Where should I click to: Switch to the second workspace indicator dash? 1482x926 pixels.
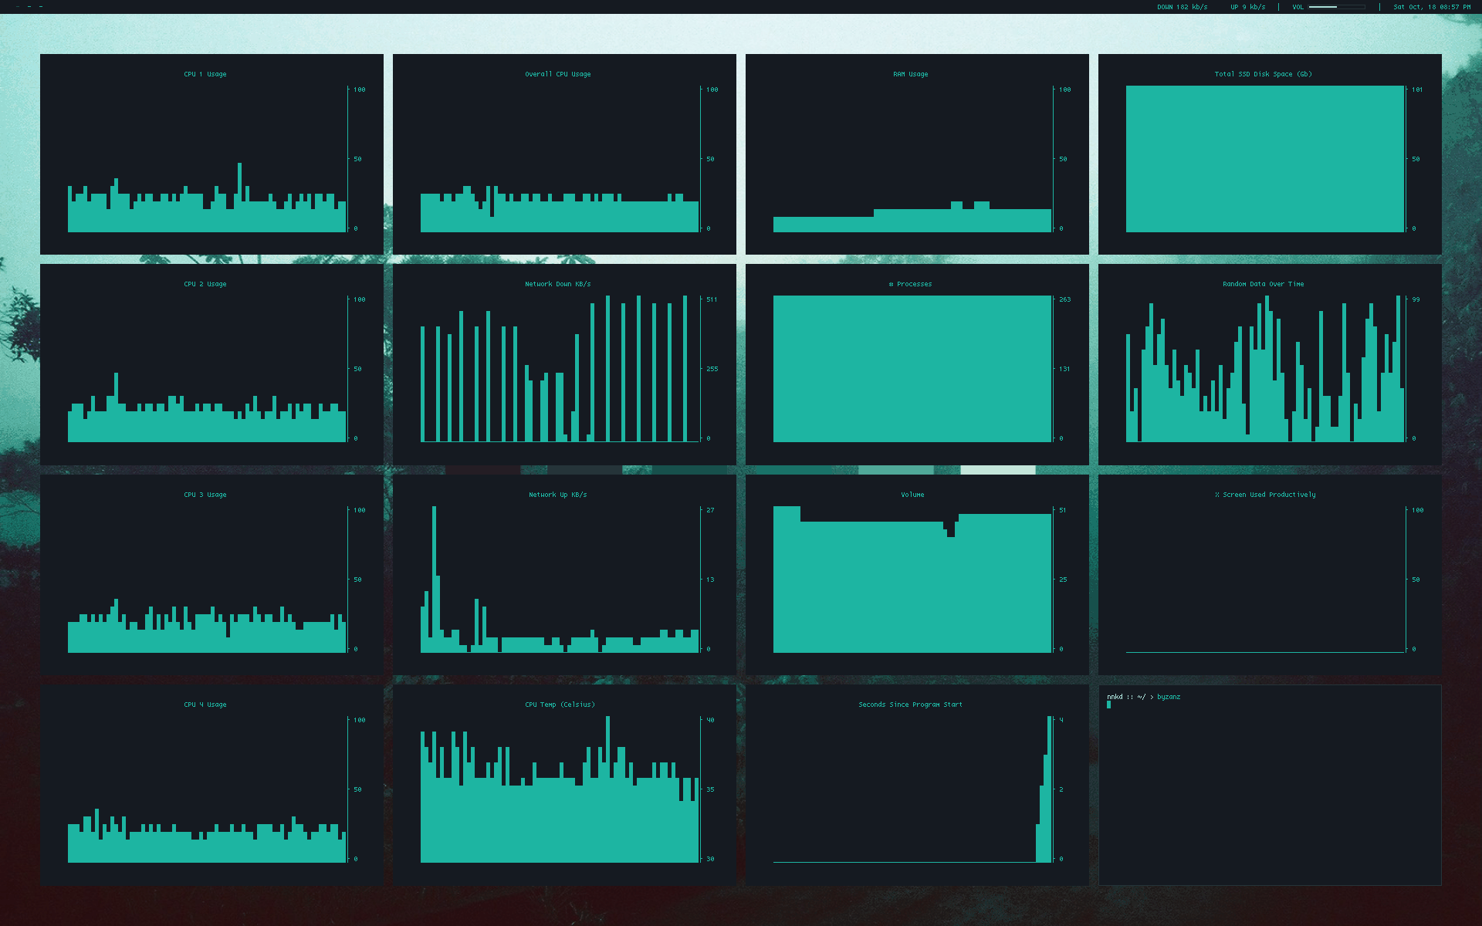29,7
